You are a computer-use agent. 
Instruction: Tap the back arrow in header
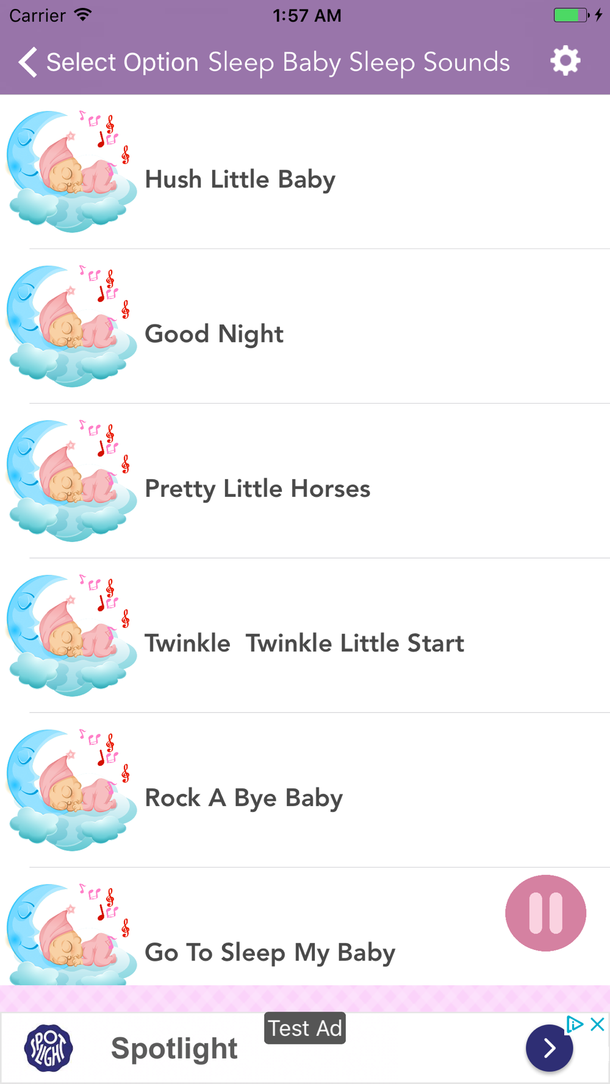coord(28,62)
